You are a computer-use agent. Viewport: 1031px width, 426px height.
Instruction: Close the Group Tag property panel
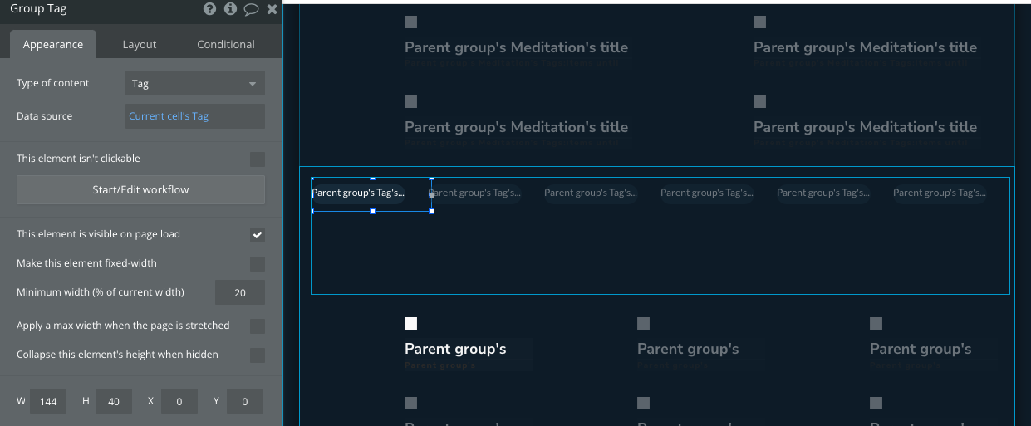(x=272, y=10)
